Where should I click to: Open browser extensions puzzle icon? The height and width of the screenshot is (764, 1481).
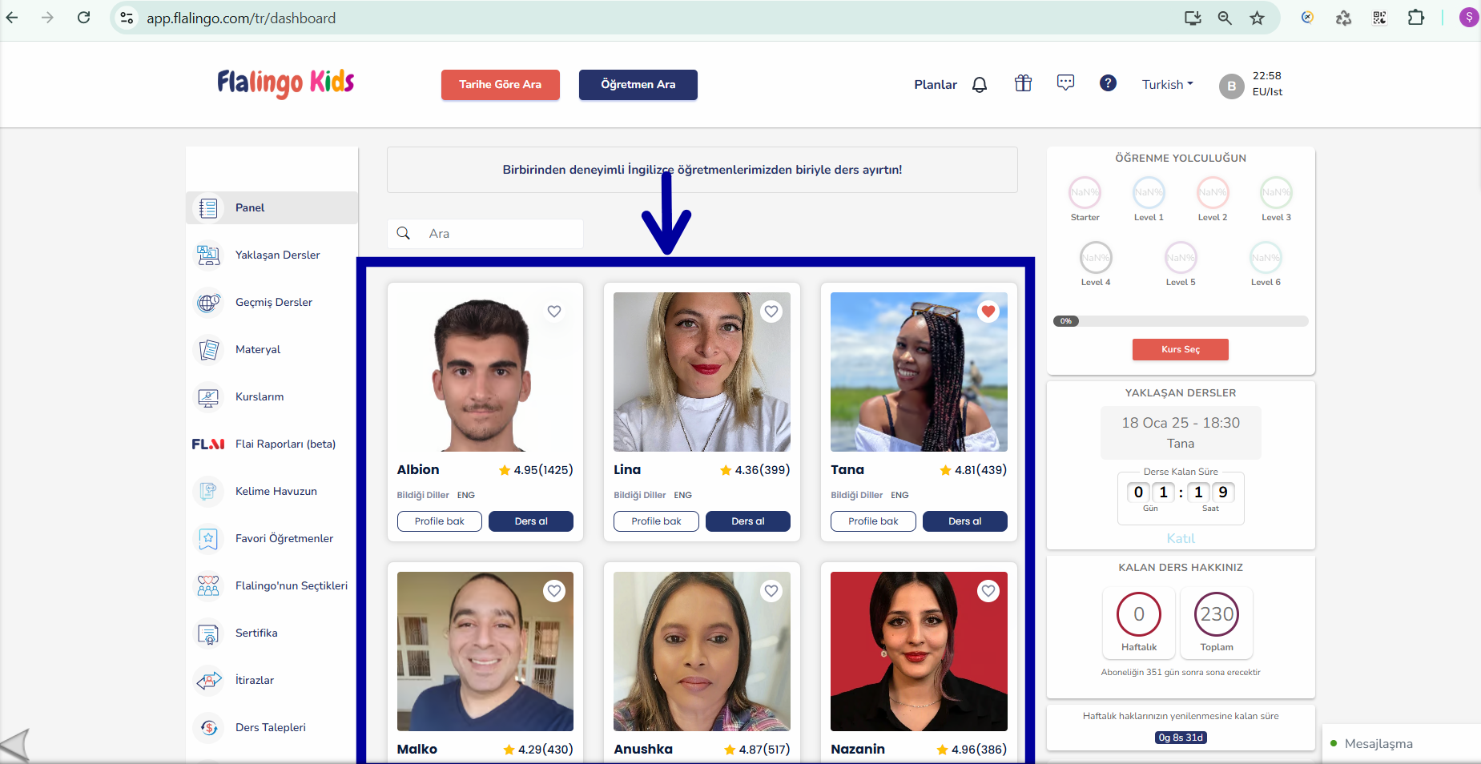coord(1415,18)
